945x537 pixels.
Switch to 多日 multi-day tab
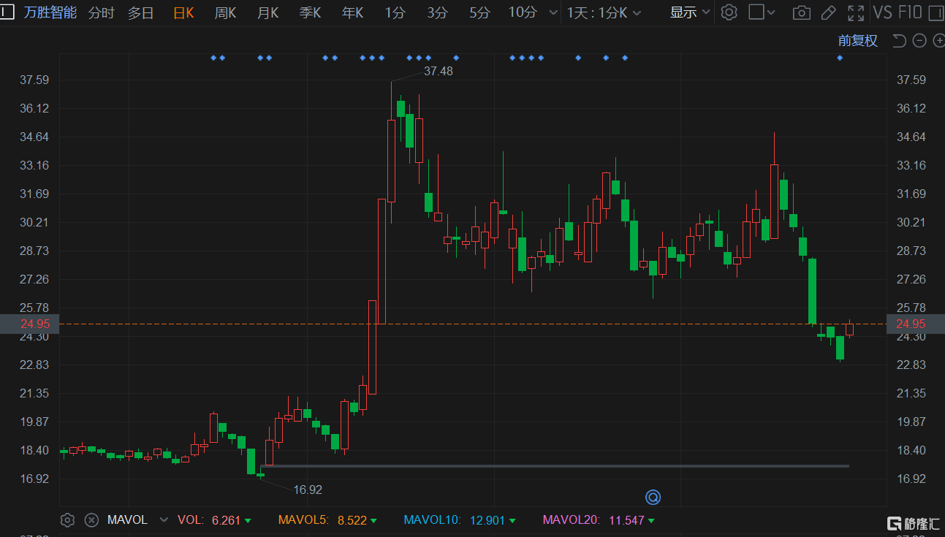(140, 12)
